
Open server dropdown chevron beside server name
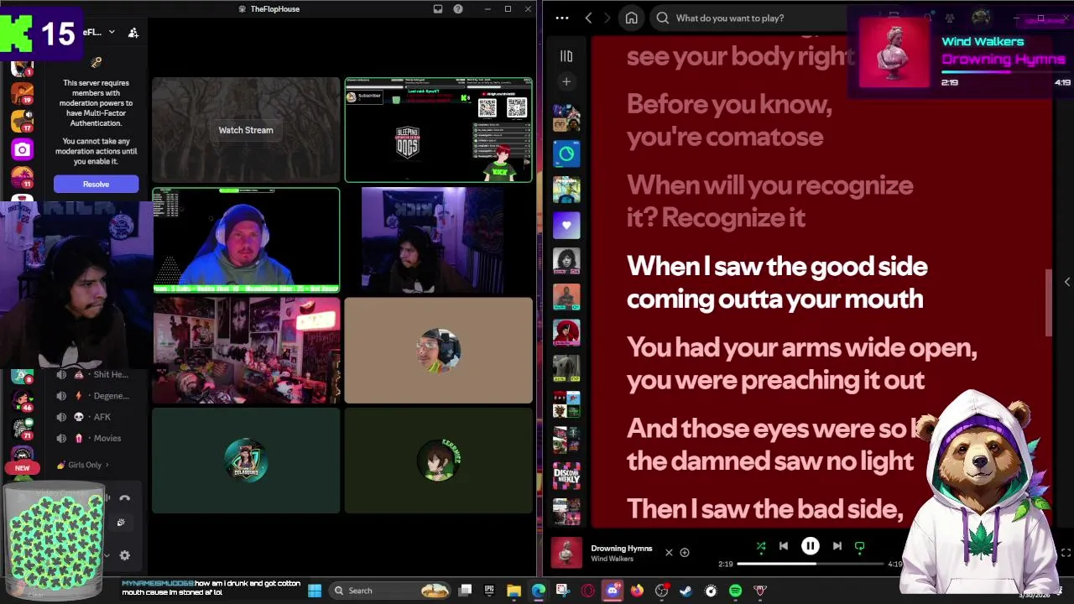(x=112, y=32)
